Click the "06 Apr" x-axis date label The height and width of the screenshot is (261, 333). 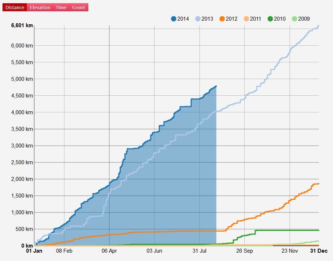coord(109,251)
